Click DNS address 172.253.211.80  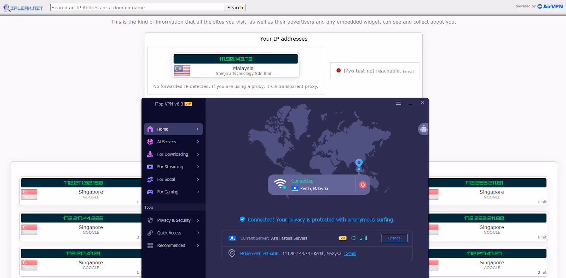[484, 218]
